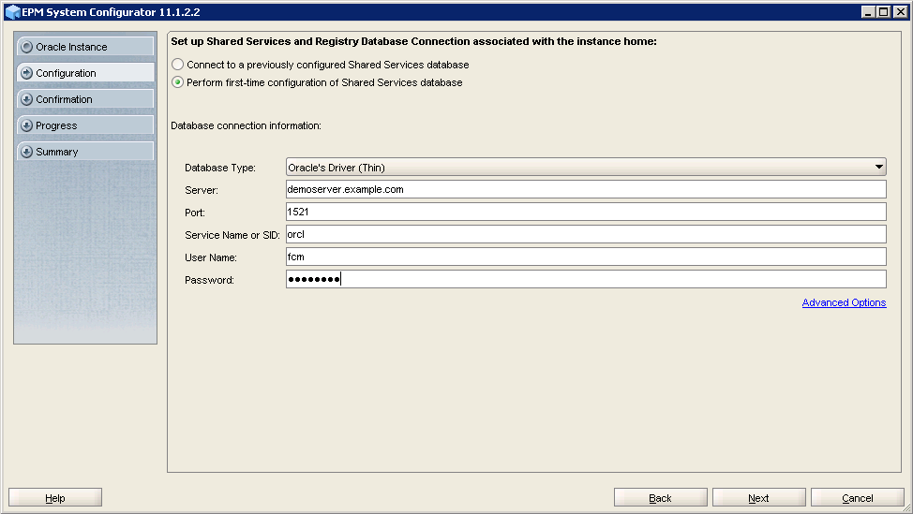Click the Confirmation step arrow icon
The height and width of the screenshot is (514, 913).
coord(26,99)
